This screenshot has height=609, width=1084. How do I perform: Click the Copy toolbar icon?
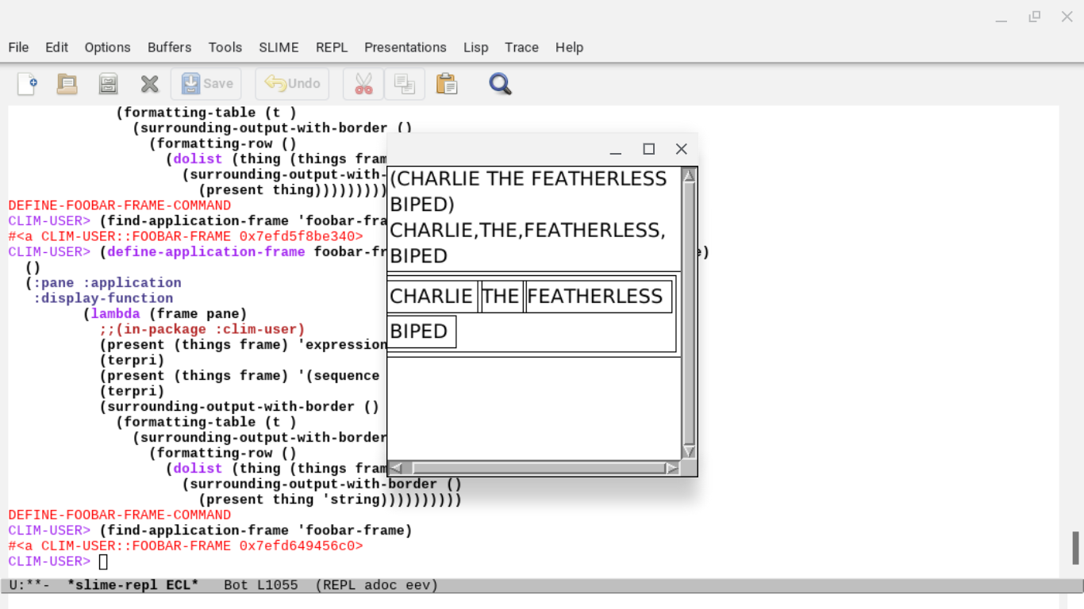click(405, 84)
